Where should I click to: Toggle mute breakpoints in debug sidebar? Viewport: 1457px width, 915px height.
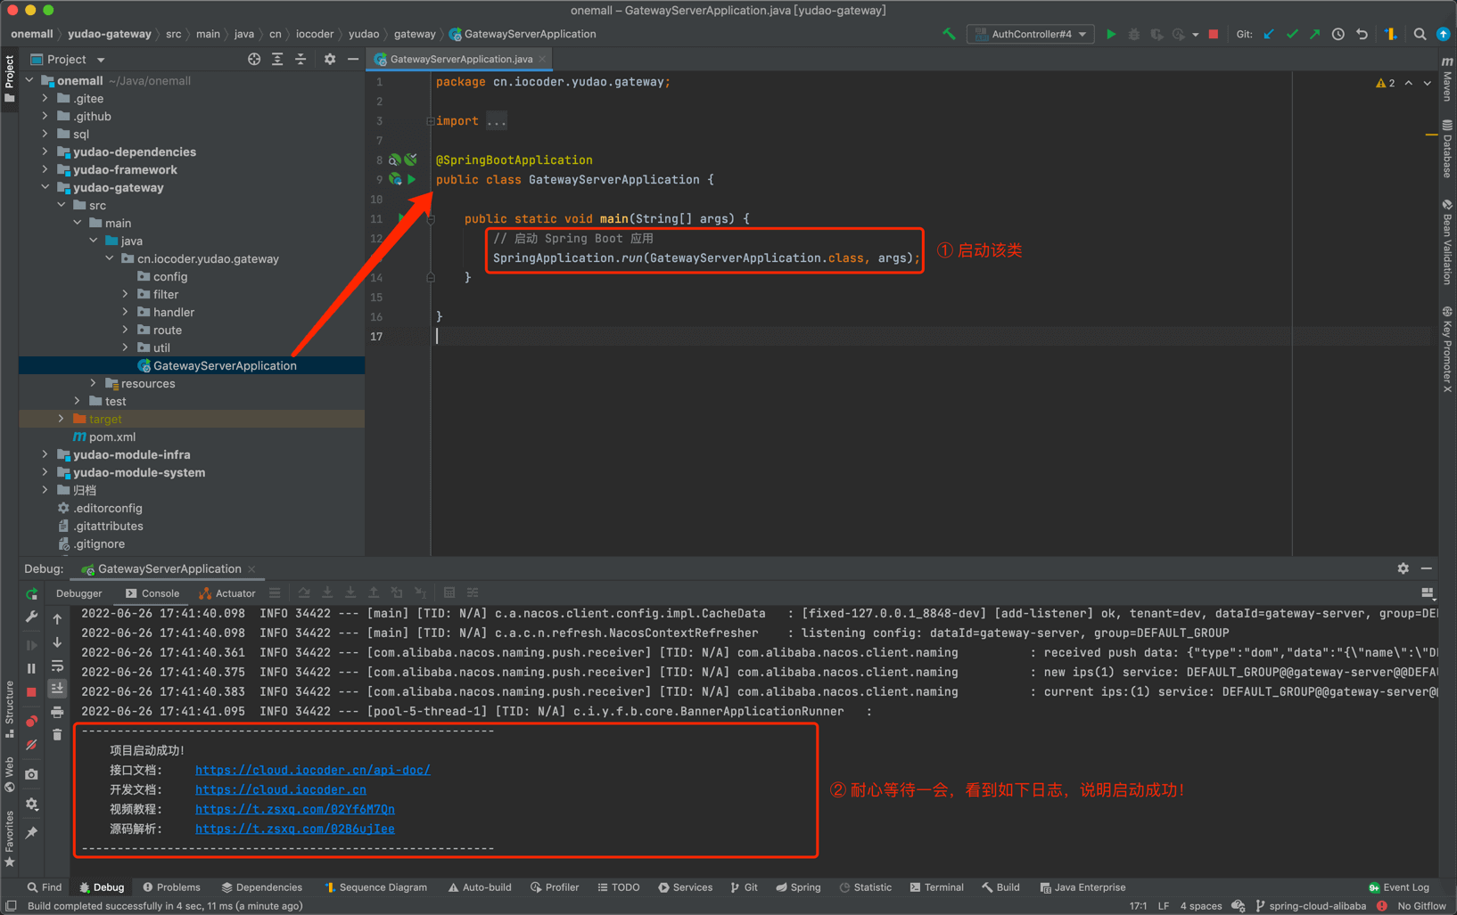point(32,745)
